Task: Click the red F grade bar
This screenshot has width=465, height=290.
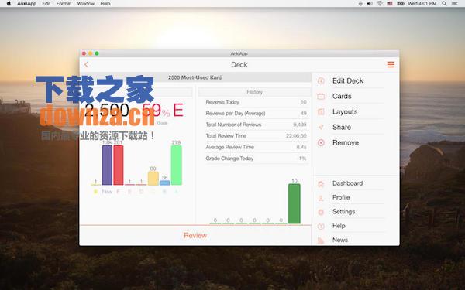Action: tap(119, 165)
